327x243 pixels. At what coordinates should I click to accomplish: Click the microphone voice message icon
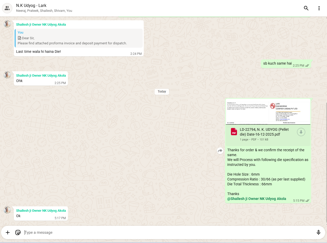(x=319, y=232)
